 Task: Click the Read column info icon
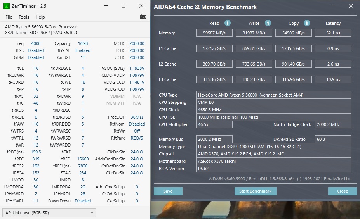227,23
